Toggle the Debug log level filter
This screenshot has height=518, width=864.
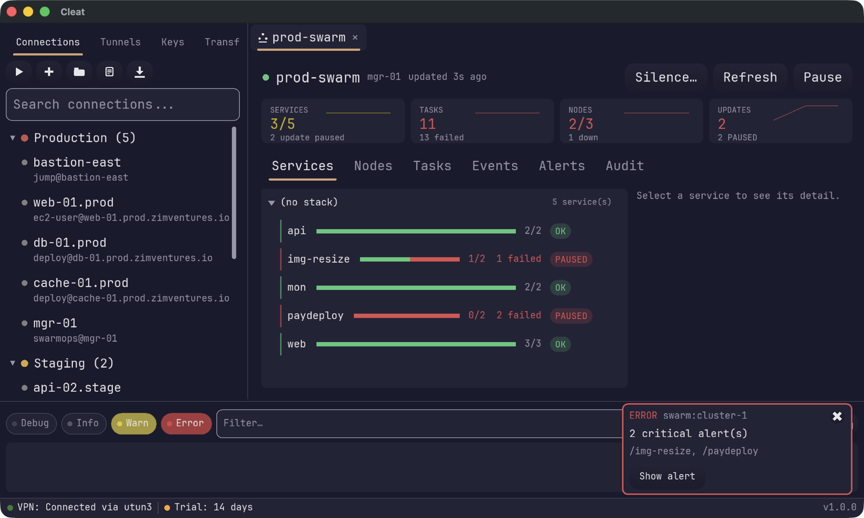[x=31, y=424]
